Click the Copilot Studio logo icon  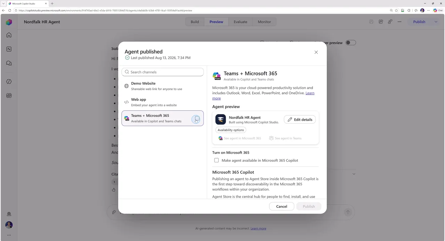coord(9,22)
